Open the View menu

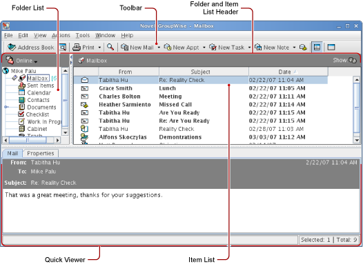(40, 35)
